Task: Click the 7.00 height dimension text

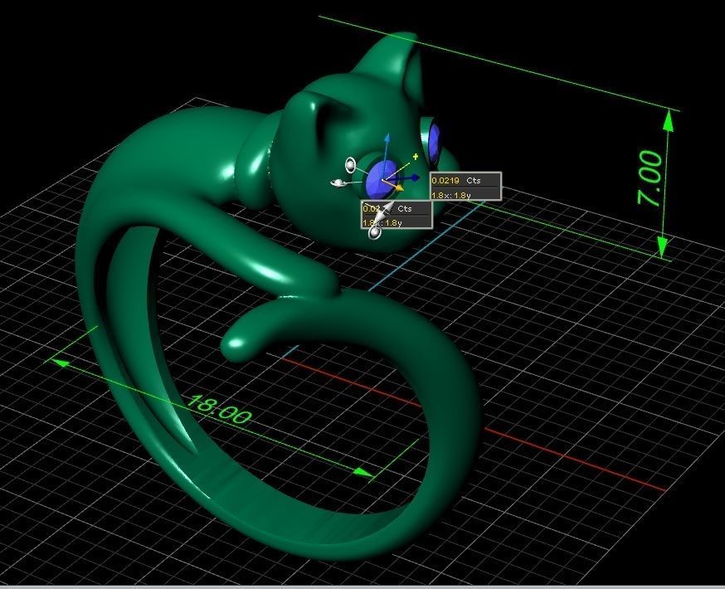Action: tap(650, 178)
